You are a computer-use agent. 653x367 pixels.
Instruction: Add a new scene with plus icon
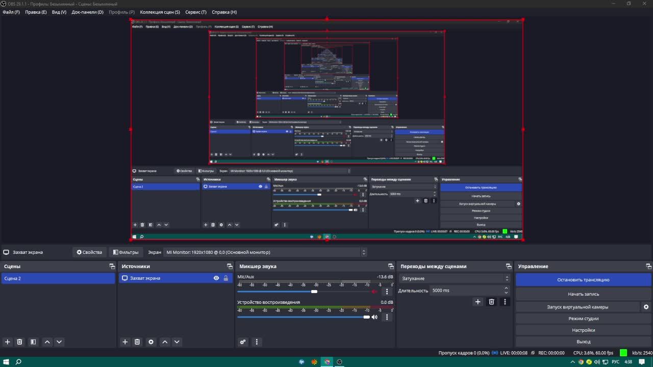pos(7,342)
